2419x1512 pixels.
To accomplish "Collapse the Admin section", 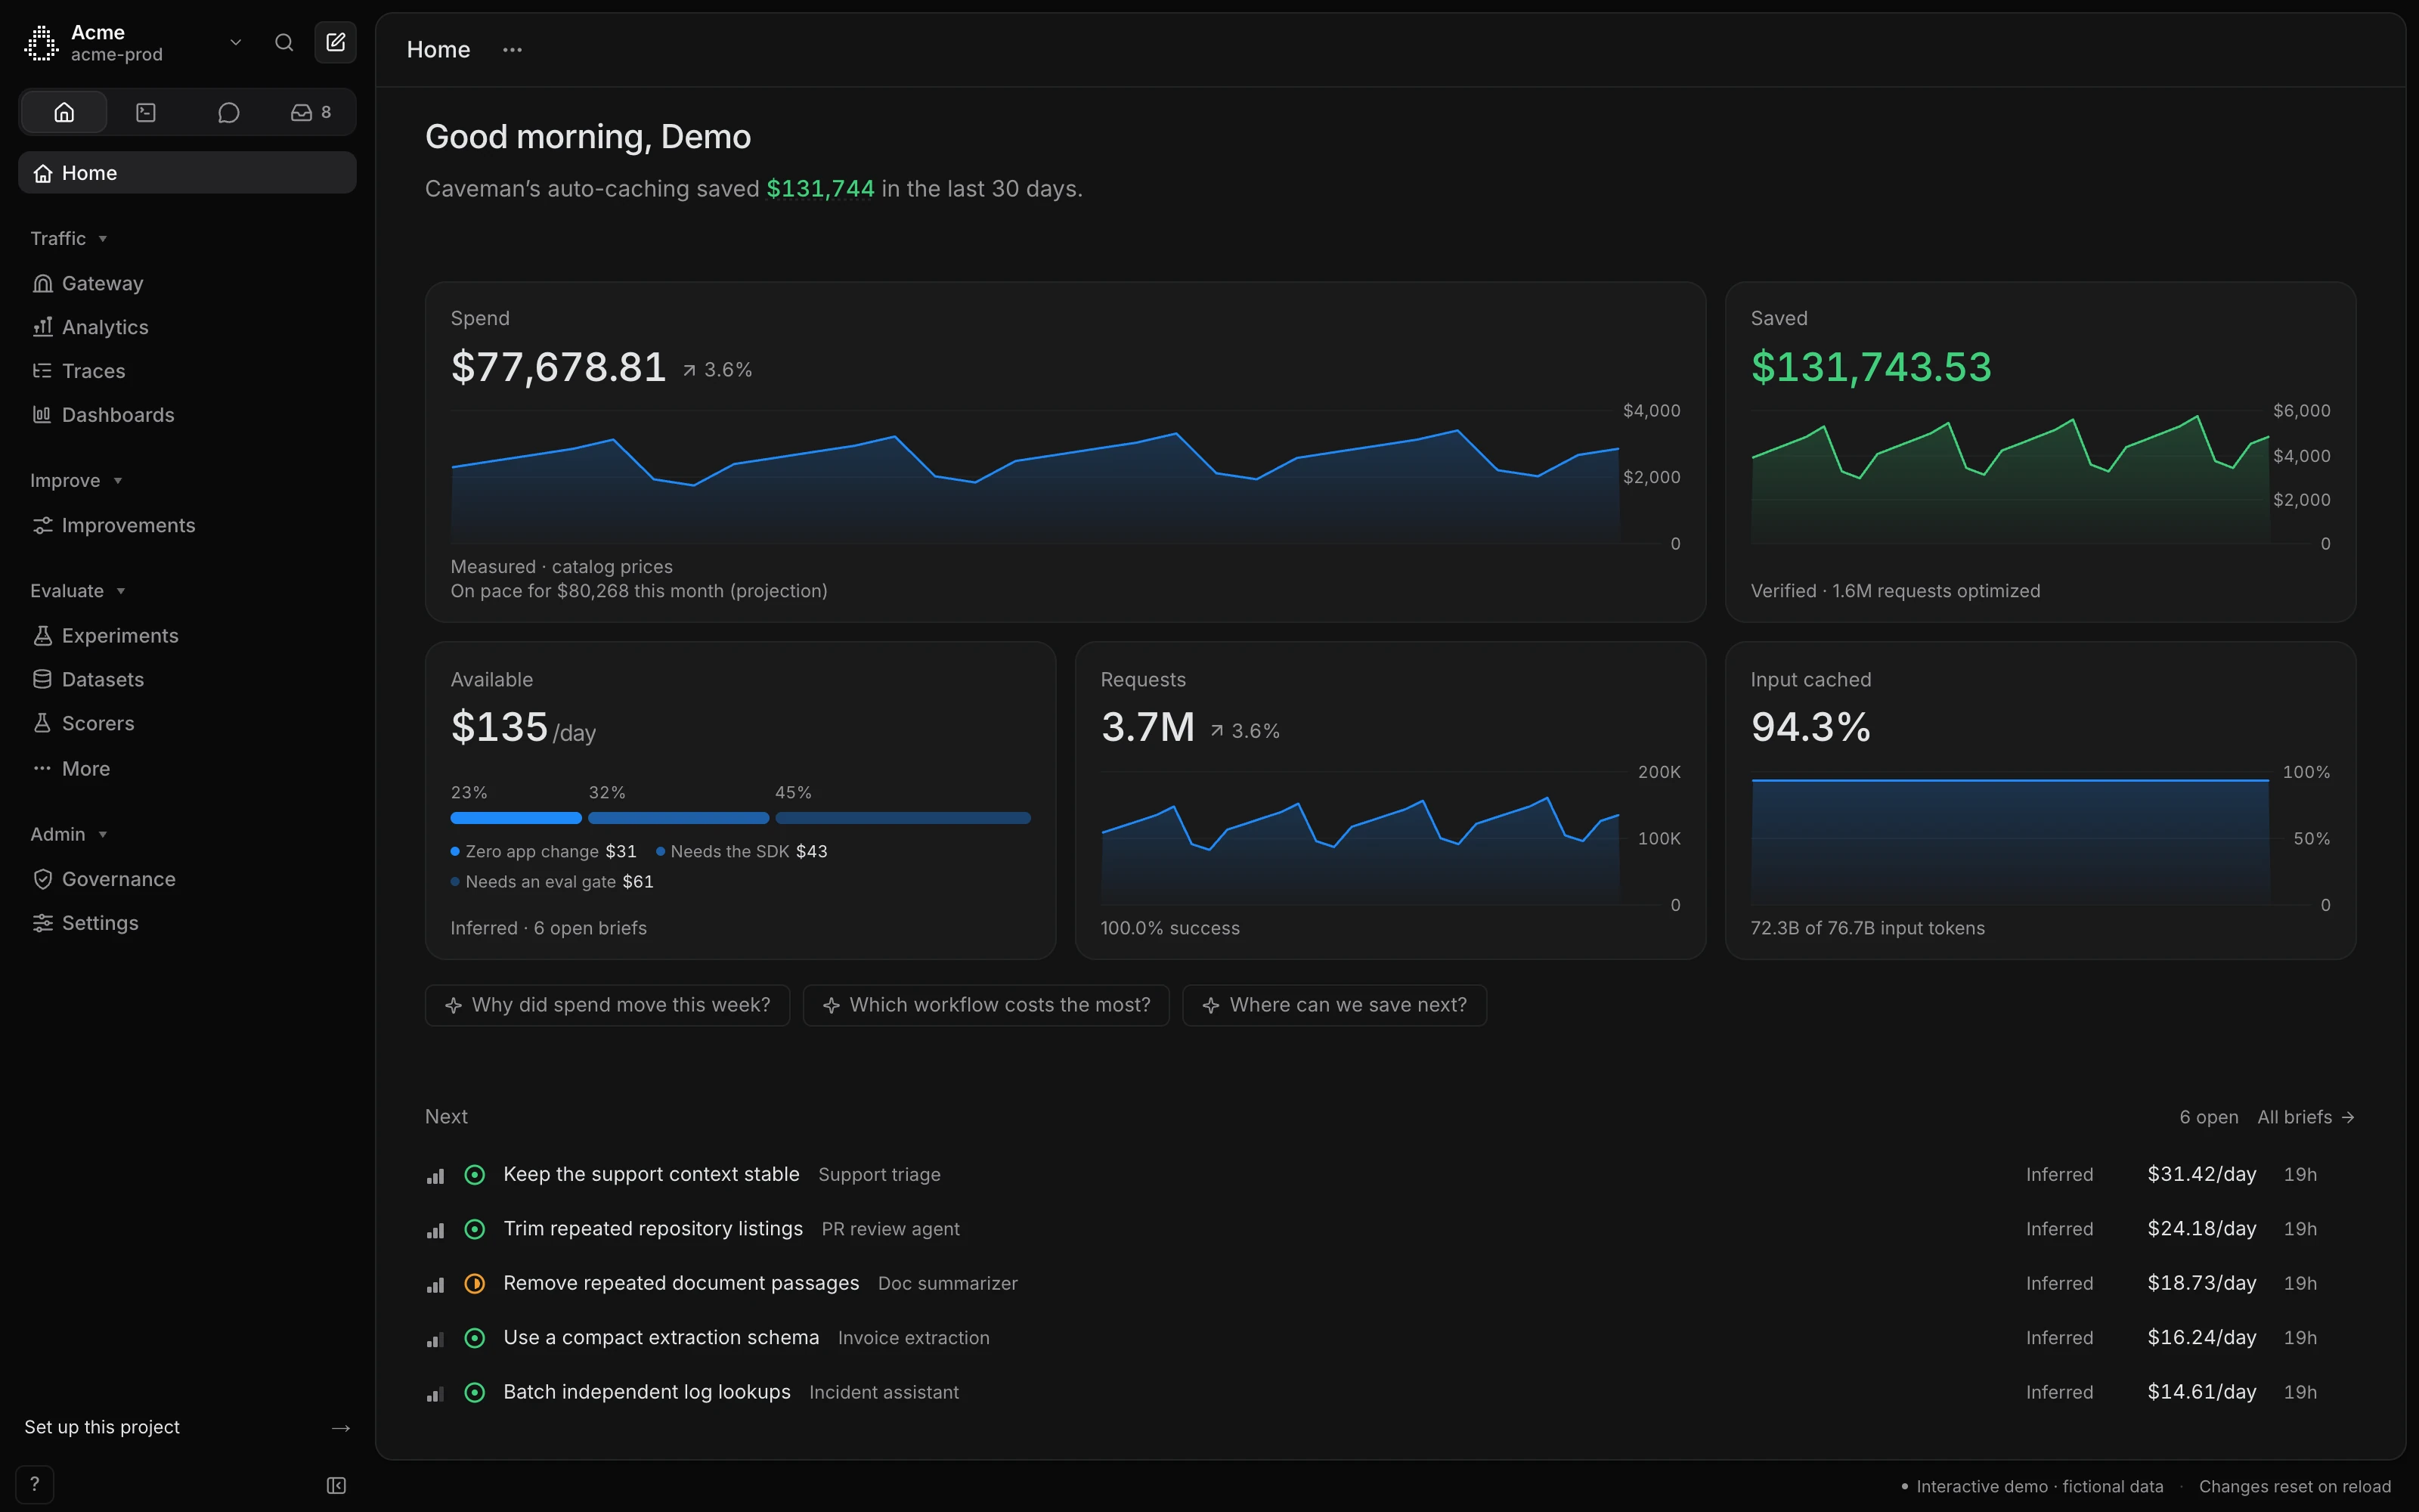I will coord(68,834).
